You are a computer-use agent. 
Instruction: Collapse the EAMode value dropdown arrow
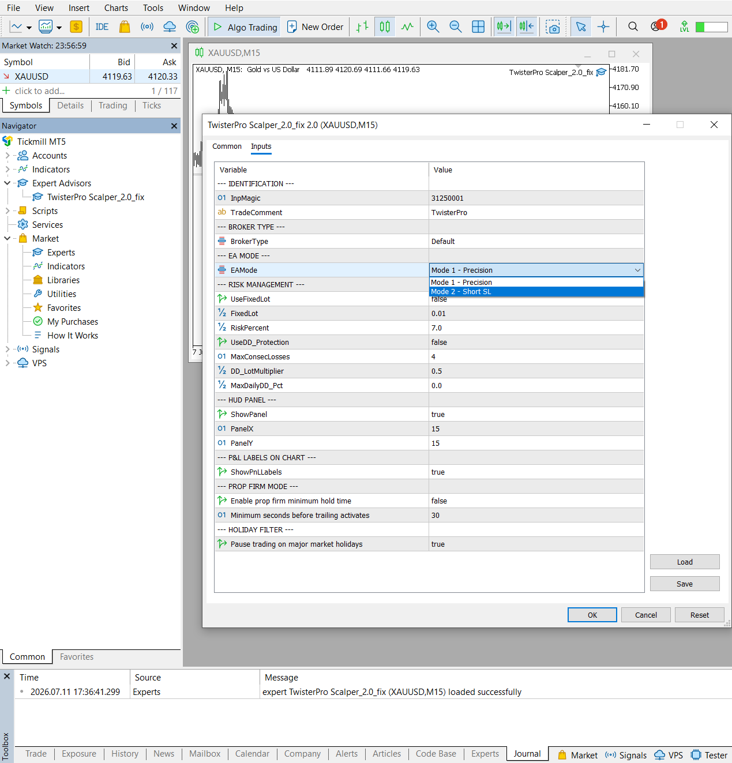(x=637, y=270)
